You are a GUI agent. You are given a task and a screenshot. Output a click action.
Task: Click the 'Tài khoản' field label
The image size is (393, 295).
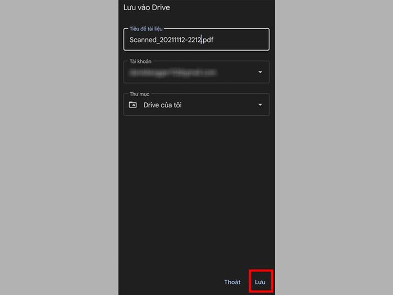point(140,61)
